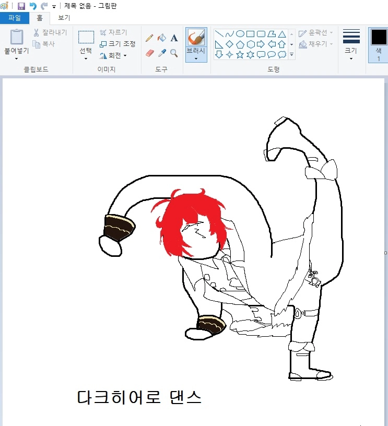This screenshot has width=388, height=426.
Task: Open the 파일 (File) menu
Action: [14, 18]
